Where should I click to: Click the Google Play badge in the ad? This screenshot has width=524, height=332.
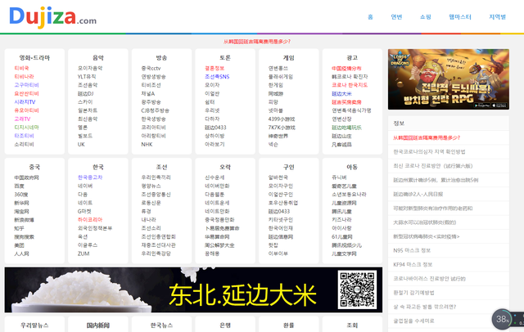coord(482,105)
